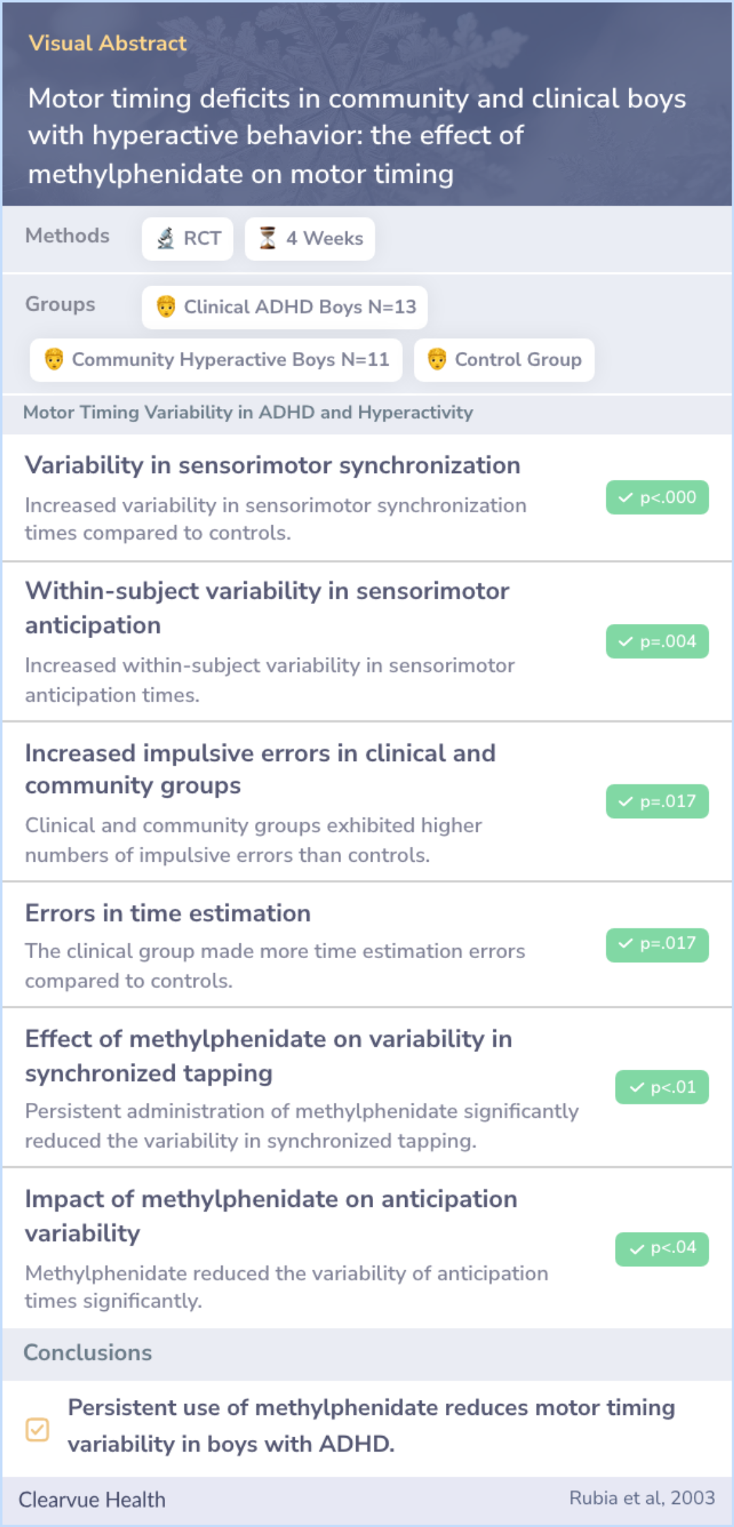
Task: Click the boy face icon for Community Hyperactive Boys
Action: tap(54, 359)
